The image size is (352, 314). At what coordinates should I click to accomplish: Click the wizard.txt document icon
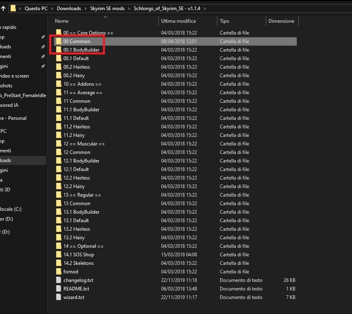[x=59, y=297]
